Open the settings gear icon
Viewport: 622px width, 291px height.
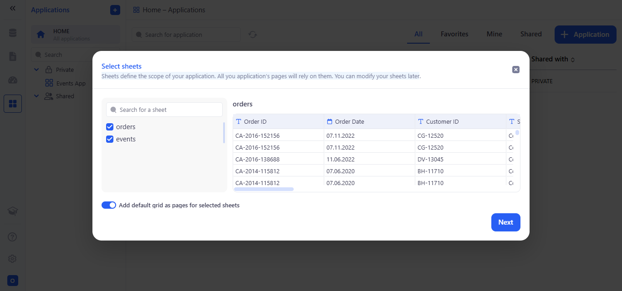pyautogui.click(x=13, y=259)
